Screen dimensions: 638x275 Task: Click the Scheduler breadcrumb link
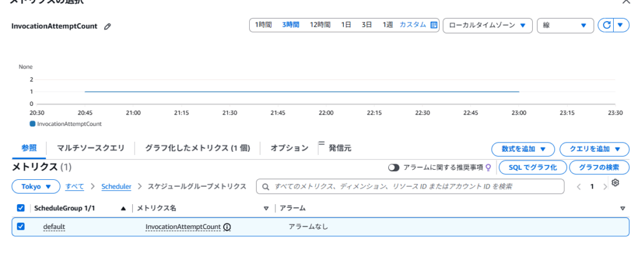tap(116, 187)
